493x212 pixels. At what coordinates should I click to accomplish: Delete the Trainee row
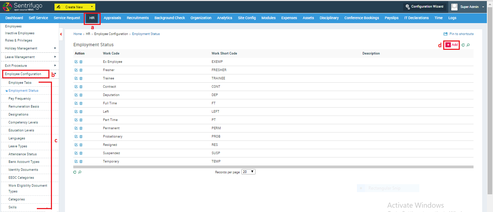(81, 78)
